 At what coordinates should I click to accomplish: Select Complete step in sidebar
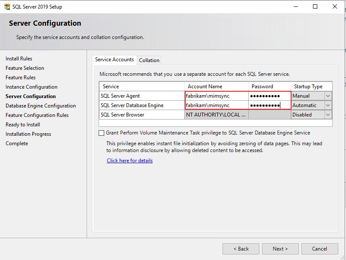coord(17,143)
